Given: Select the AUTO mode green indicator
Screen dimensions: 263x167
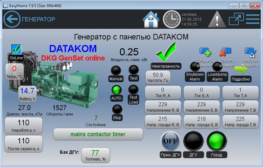Looking at the screenshot, I should click(x=116, y=90).
